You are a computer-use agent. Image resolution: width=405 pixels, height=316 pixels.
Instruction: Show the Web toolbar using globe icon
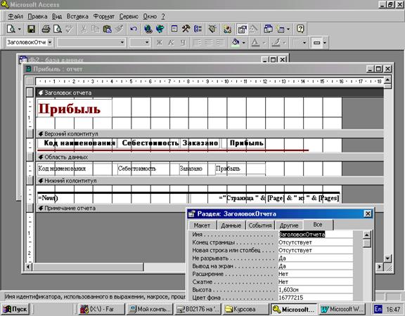coord(160,29)
